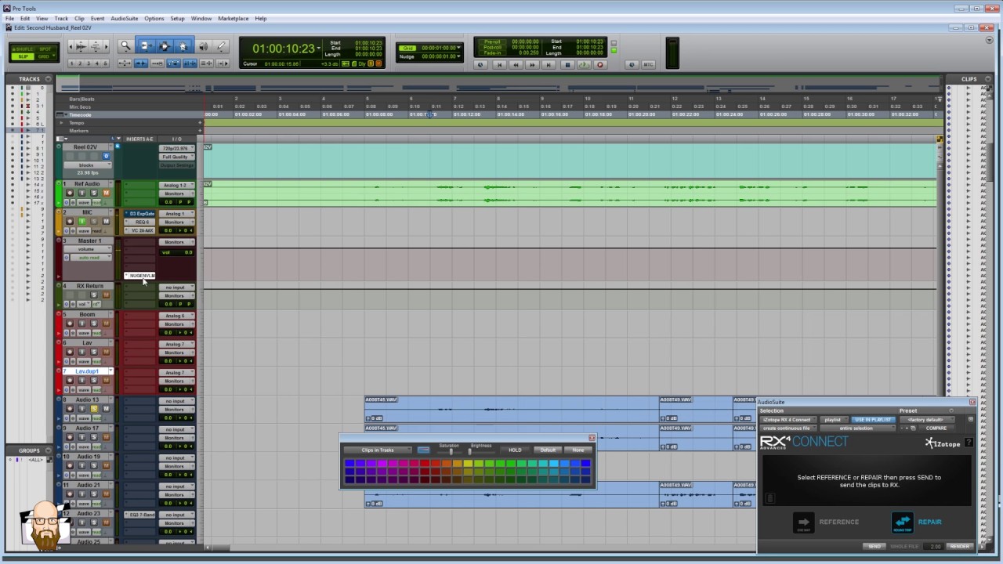Open the Setup menu
Screen dimensions: 1003x564
click(x=177, y=18)
